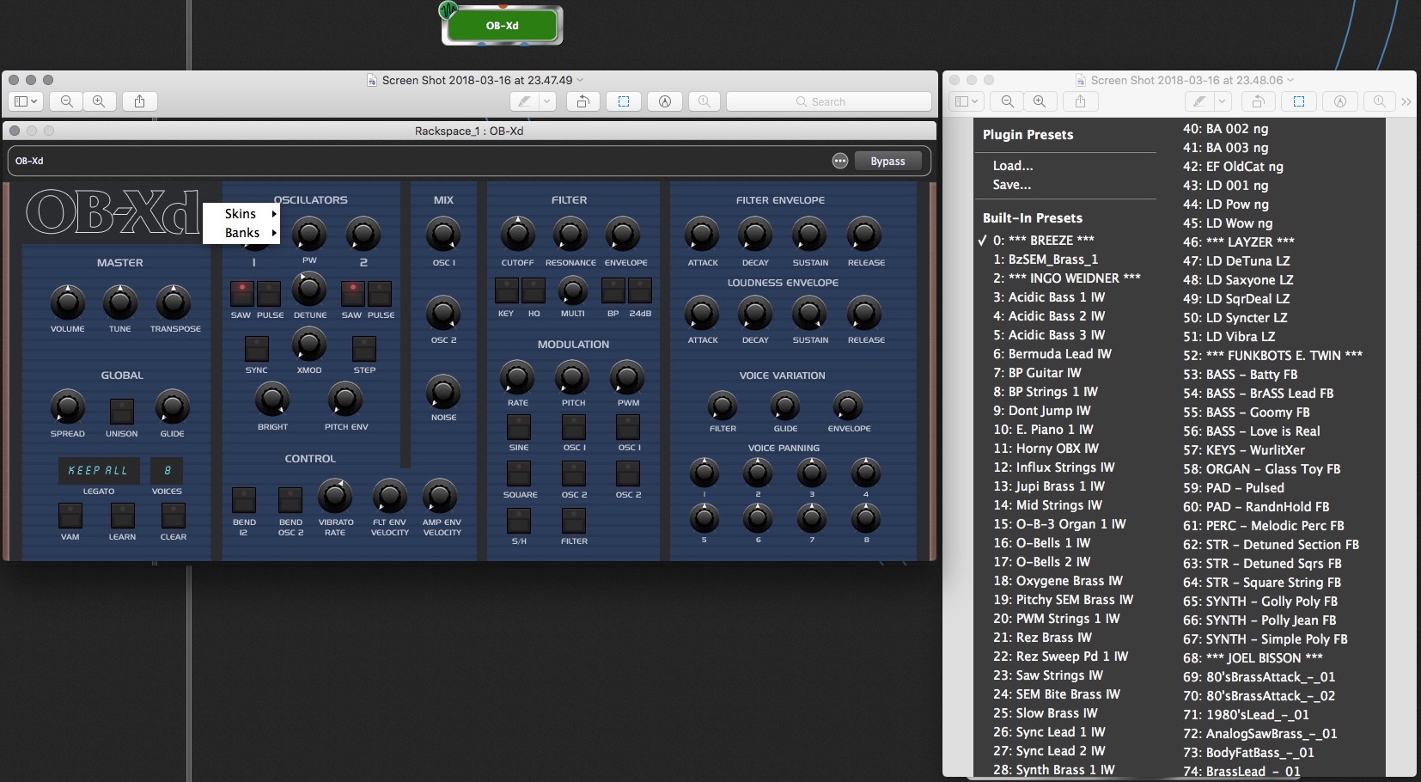Click the VAM button
This screenshot has width=1421, height=782.
coord(70,516)
